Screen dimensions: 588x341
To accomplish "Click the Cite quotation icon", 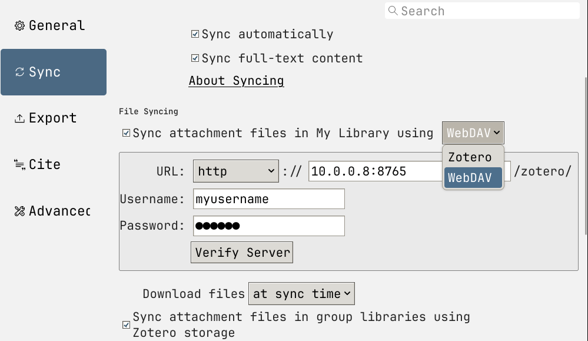I will coord(19,165).
